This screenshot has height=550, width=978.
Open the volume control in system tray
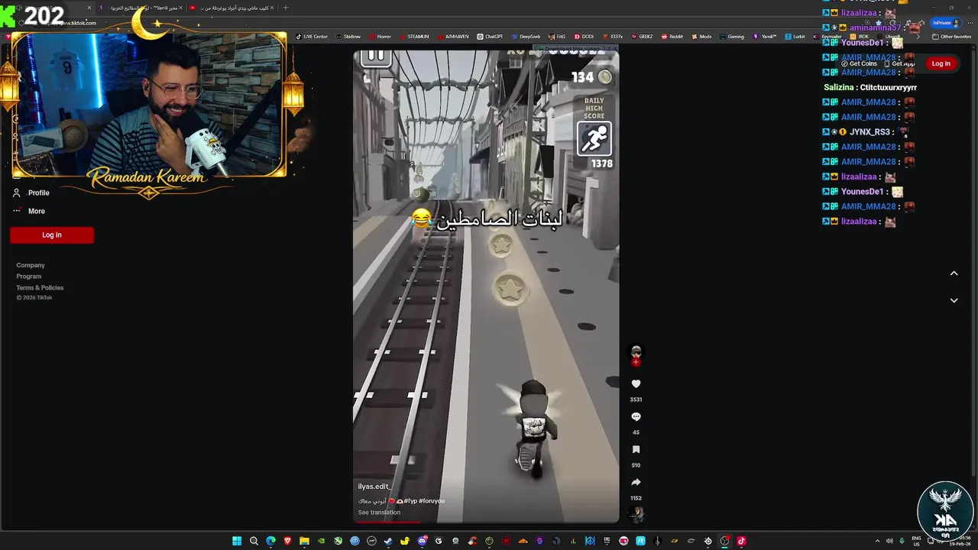point(889,541)
